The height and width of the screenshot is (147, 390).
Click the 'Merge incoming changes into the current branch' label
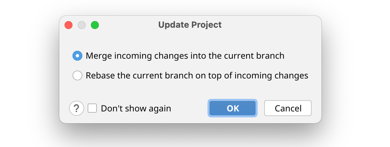point(185,56)
